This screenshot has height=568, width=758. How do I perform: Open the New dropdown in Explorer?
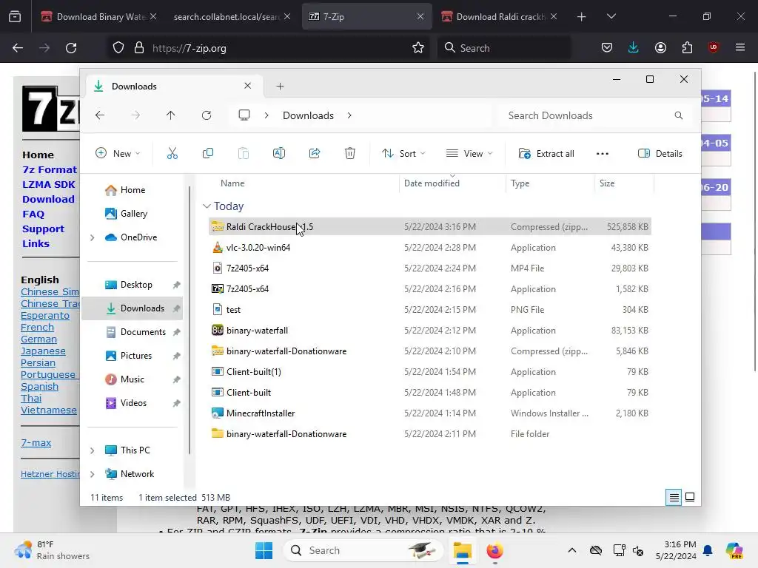pyautogui.click(x=118, y=154)
